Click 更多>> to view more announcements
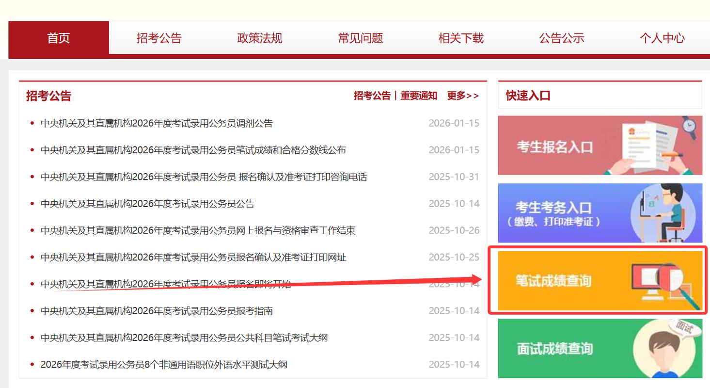710x388 pixels. (x=463, y=96)
